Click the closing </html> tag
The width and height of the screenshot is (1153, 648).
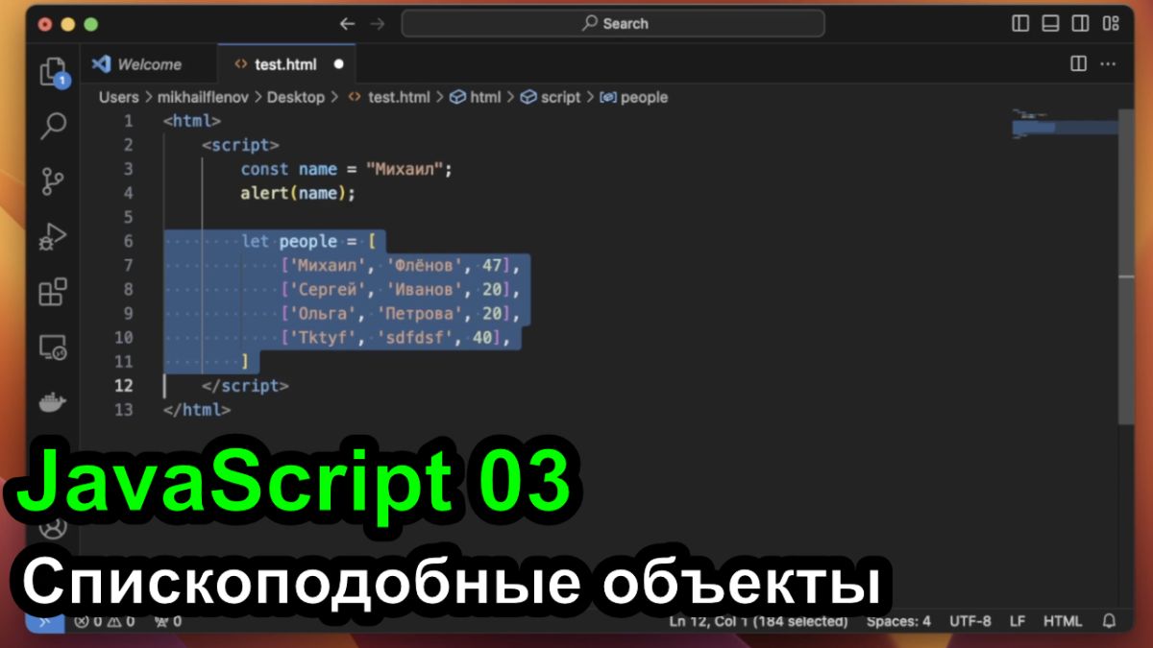[197, 409]
